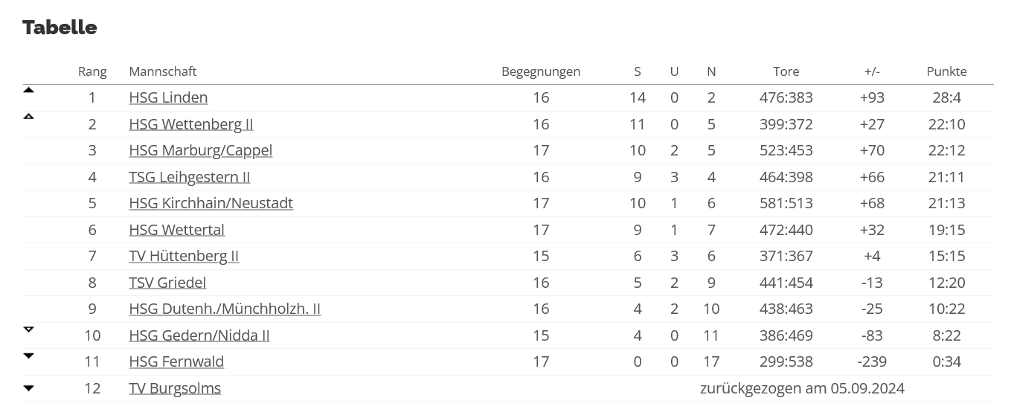This screenshot has width=1014, height=418.
Task: Open TSG Leihgestern II team page
Action: coord(190,177)
